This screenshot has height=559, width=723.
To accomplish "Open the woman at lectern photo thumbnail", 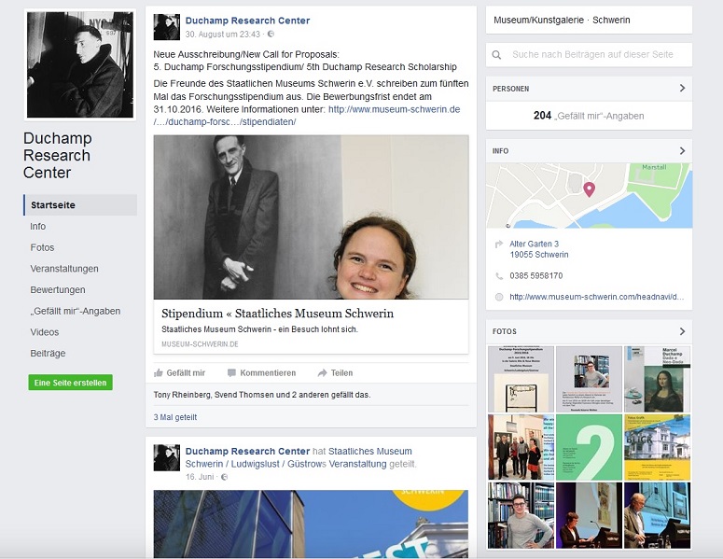I will 590,516.
